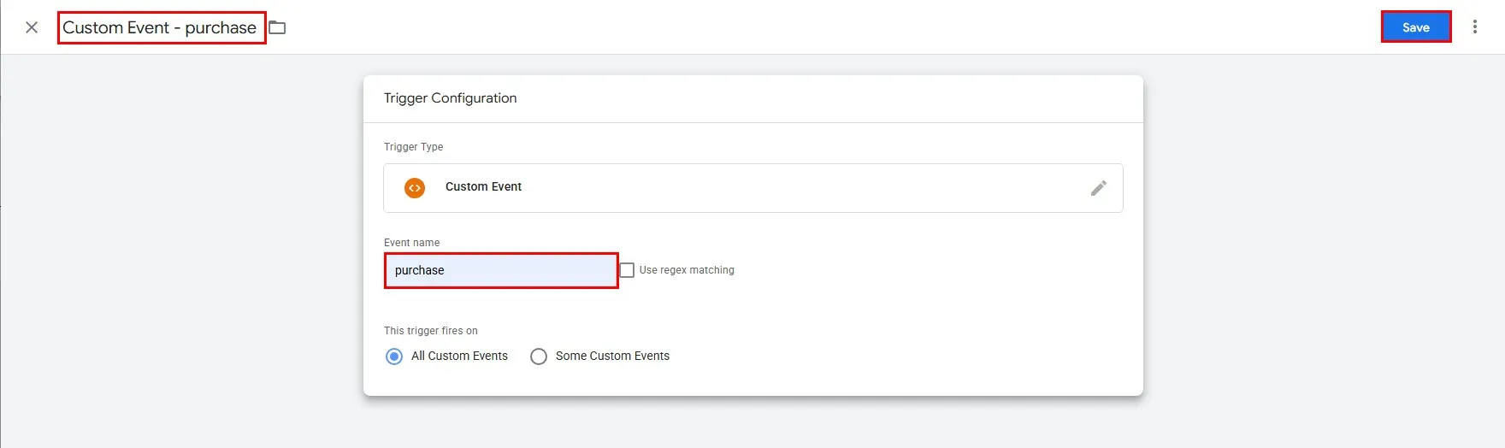Image resolution: width=1505 pixels, height=448 pixels.
Task: Focus the Event name field containing 'purchase'
Action: [x=500, y=270]
